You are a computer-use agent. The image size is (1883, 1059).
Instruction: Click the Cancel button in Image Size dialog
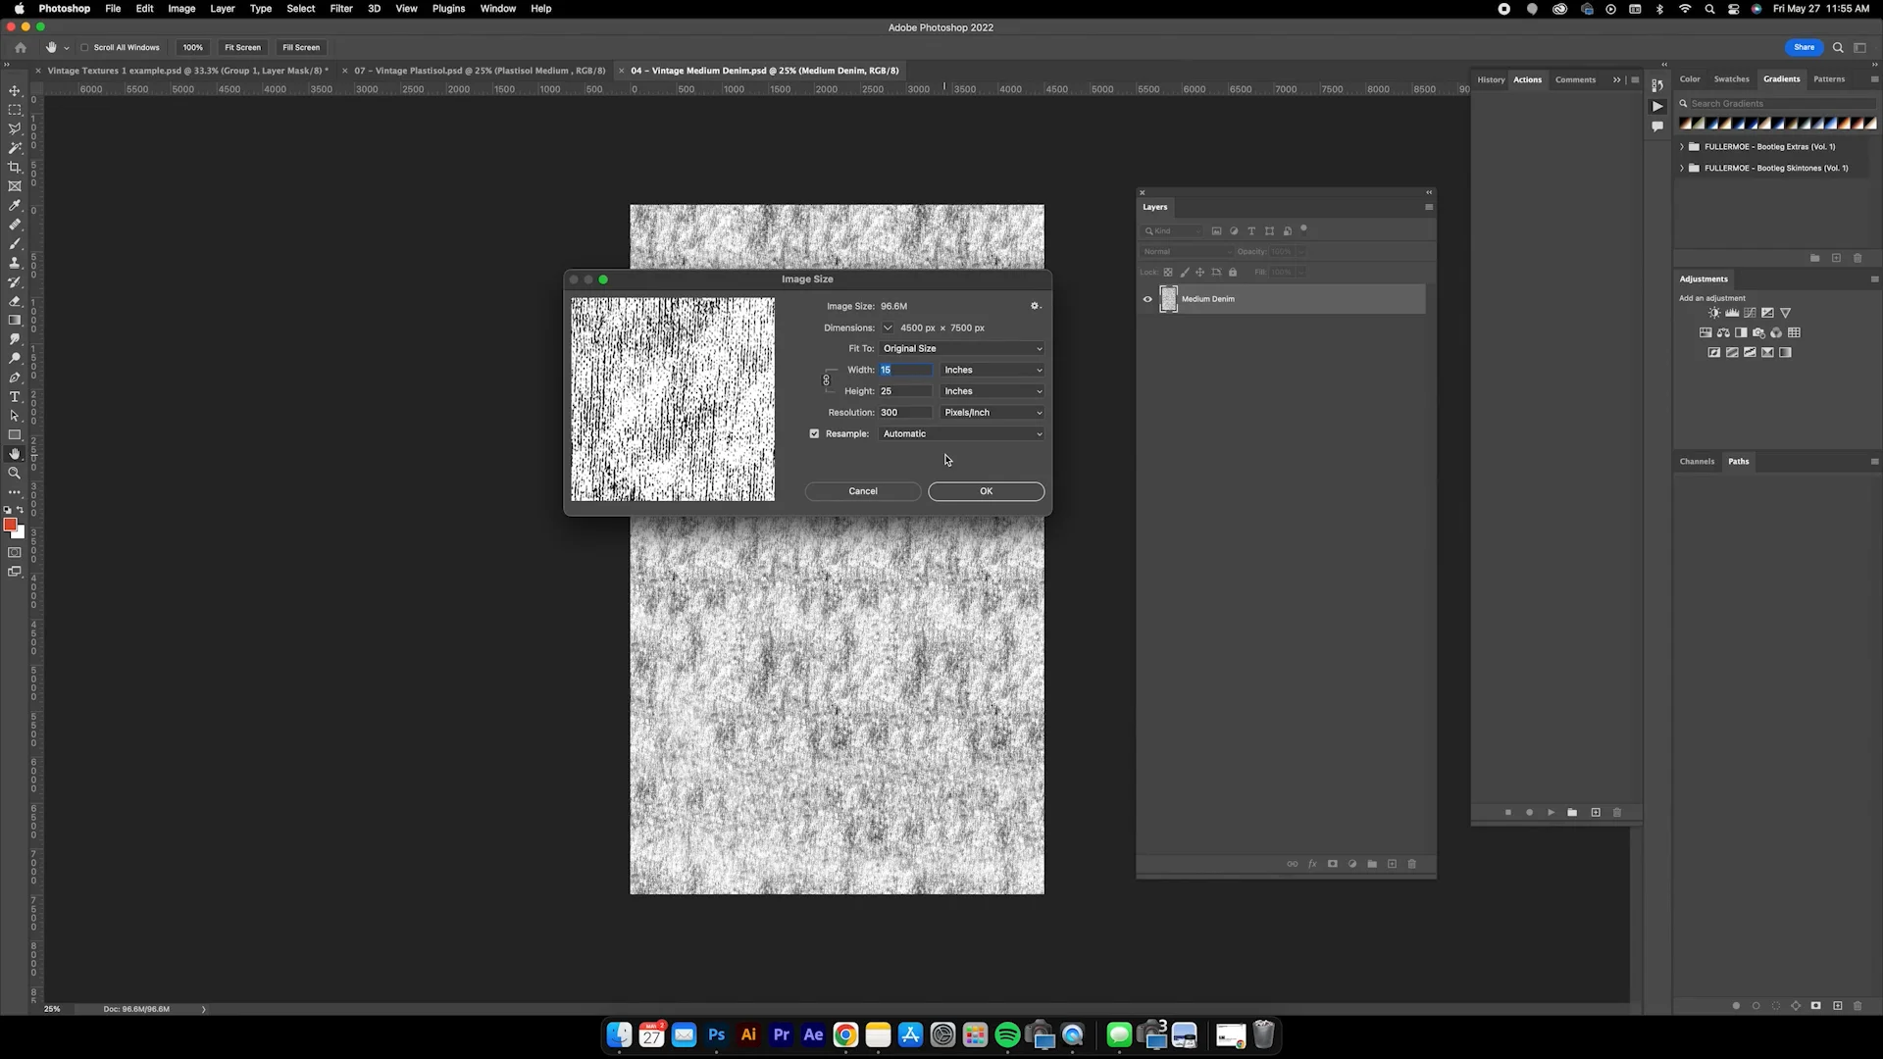pyautogui.click(x=862, y=490)
